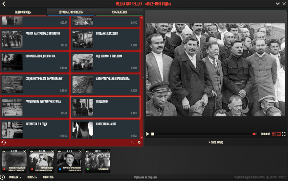Image resolution: width=288 pixels, height=181 pixels.
Task: Open the Изображения tab
Action: [119, 12]
